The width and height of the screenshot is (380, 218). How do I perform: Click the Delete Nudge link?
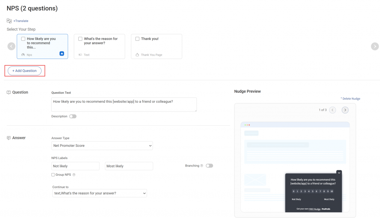pos(350,98)
